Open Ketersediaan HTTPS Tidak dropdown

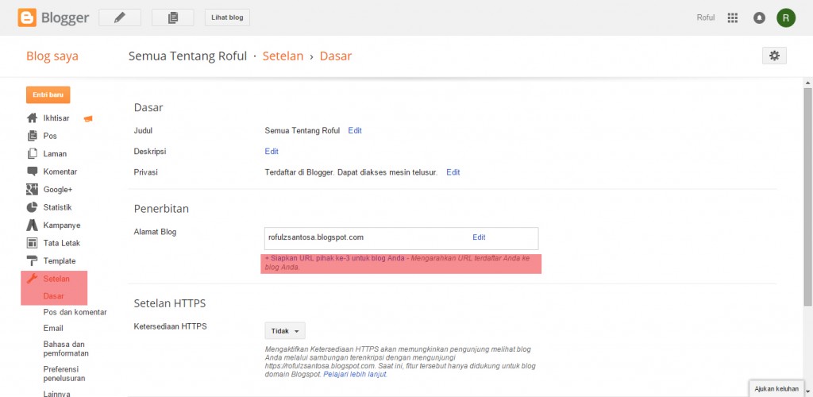[x=285, y=330]
